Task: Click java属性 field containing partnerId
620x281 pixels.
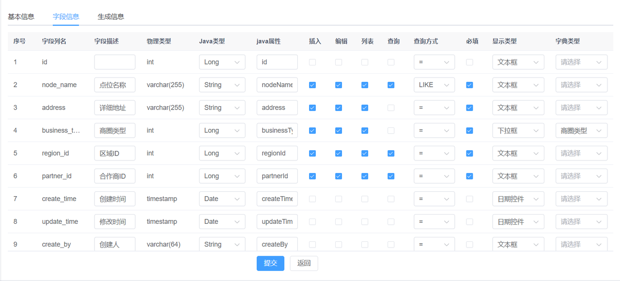Action: coord(277,176)
